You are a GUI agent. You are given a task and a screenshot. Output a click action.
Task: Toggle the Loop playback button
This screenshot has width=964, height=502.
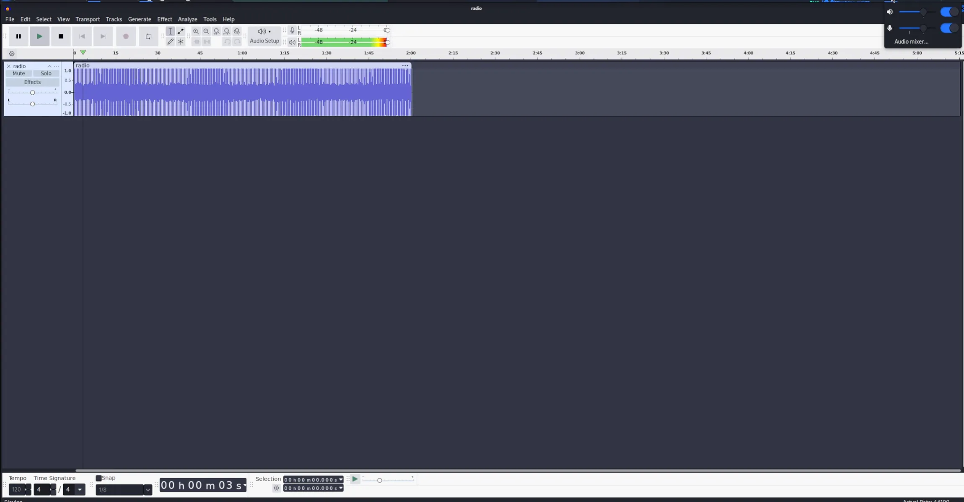[x=148, y=36]
